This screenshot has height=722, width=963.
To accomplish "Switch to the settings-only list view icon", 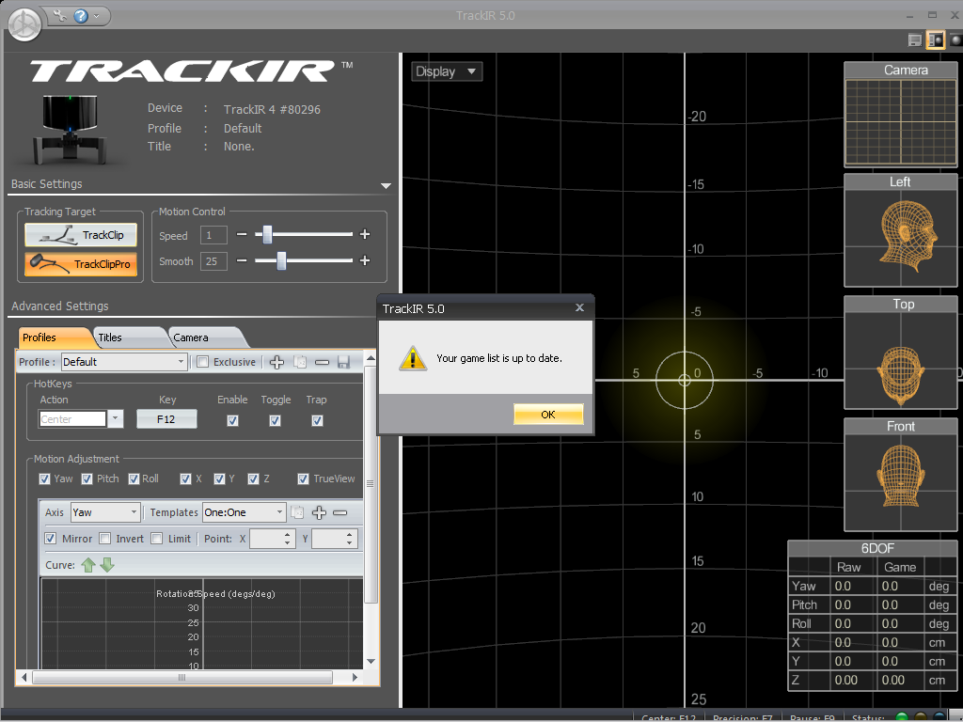I will pos(914,39).
